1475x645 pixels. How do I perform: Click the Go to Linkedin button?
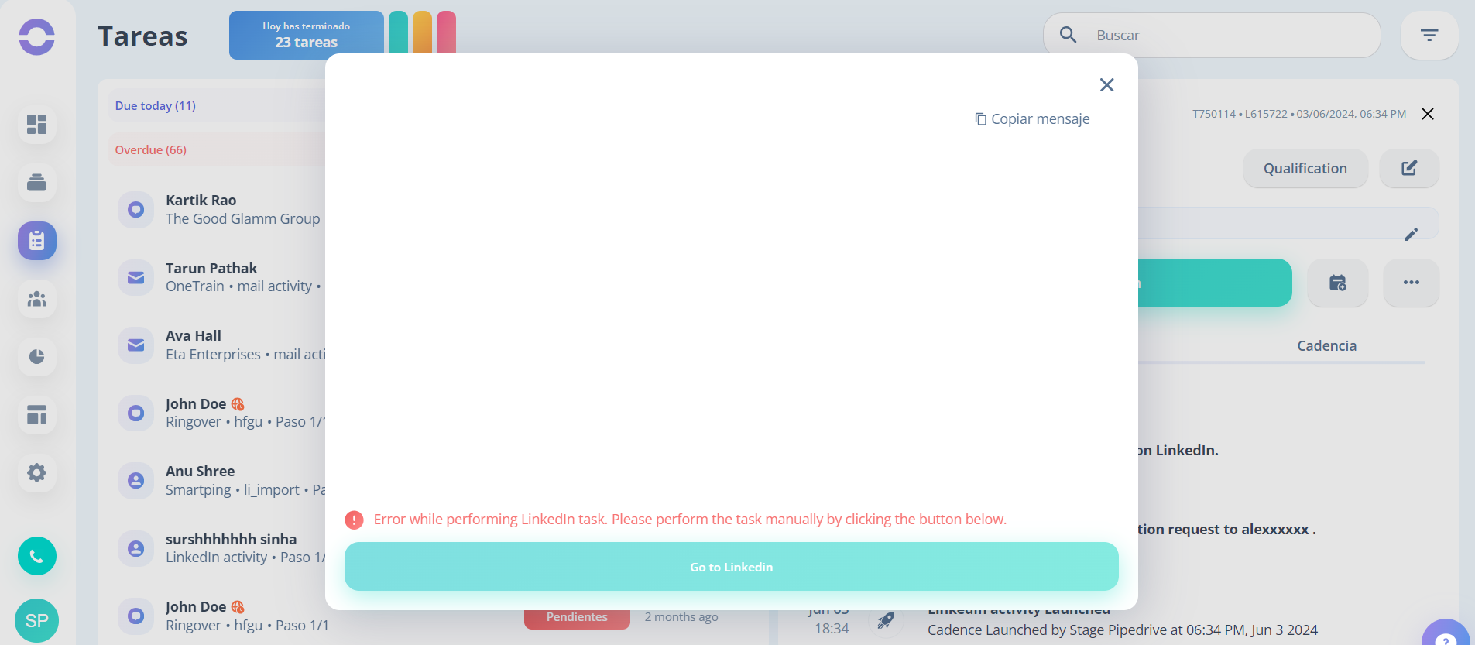click(x=732, y=567)
